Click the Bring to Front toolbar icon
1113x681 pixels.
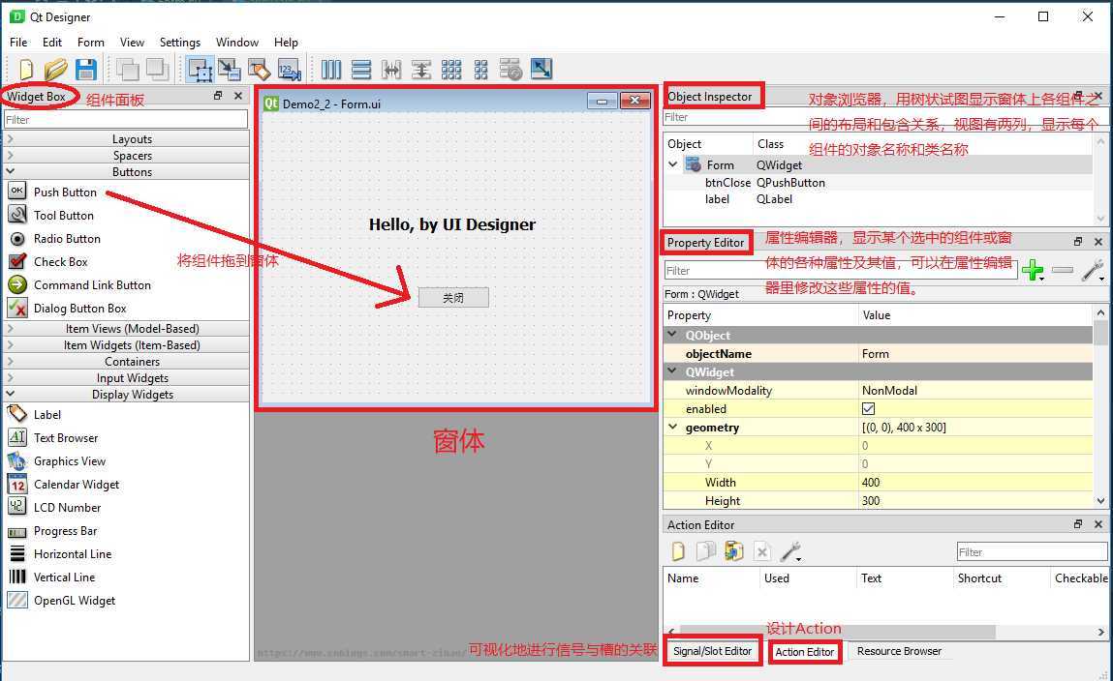pos(157,70)
